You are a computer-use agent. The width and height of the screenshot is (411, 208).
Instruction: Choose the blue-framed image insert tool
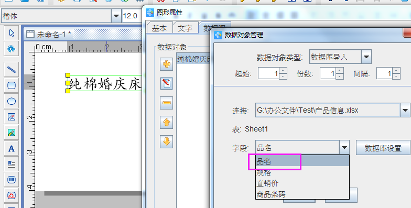coord(12,117)
